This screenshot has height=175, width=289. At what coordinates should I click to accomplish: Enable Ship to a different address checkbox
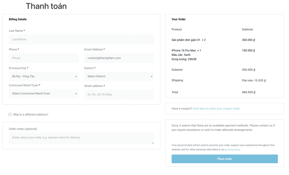point(10,114)
